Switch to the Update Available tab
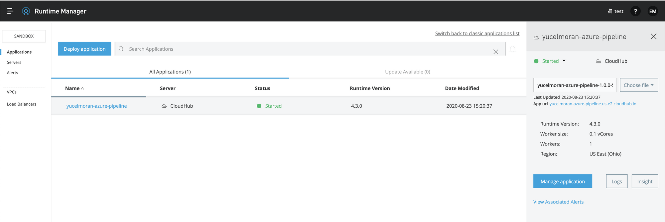 407,72
